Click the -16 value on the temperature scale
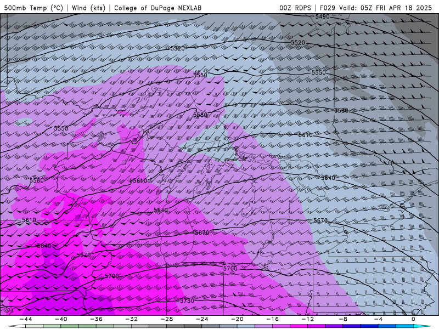 [272, 319]
